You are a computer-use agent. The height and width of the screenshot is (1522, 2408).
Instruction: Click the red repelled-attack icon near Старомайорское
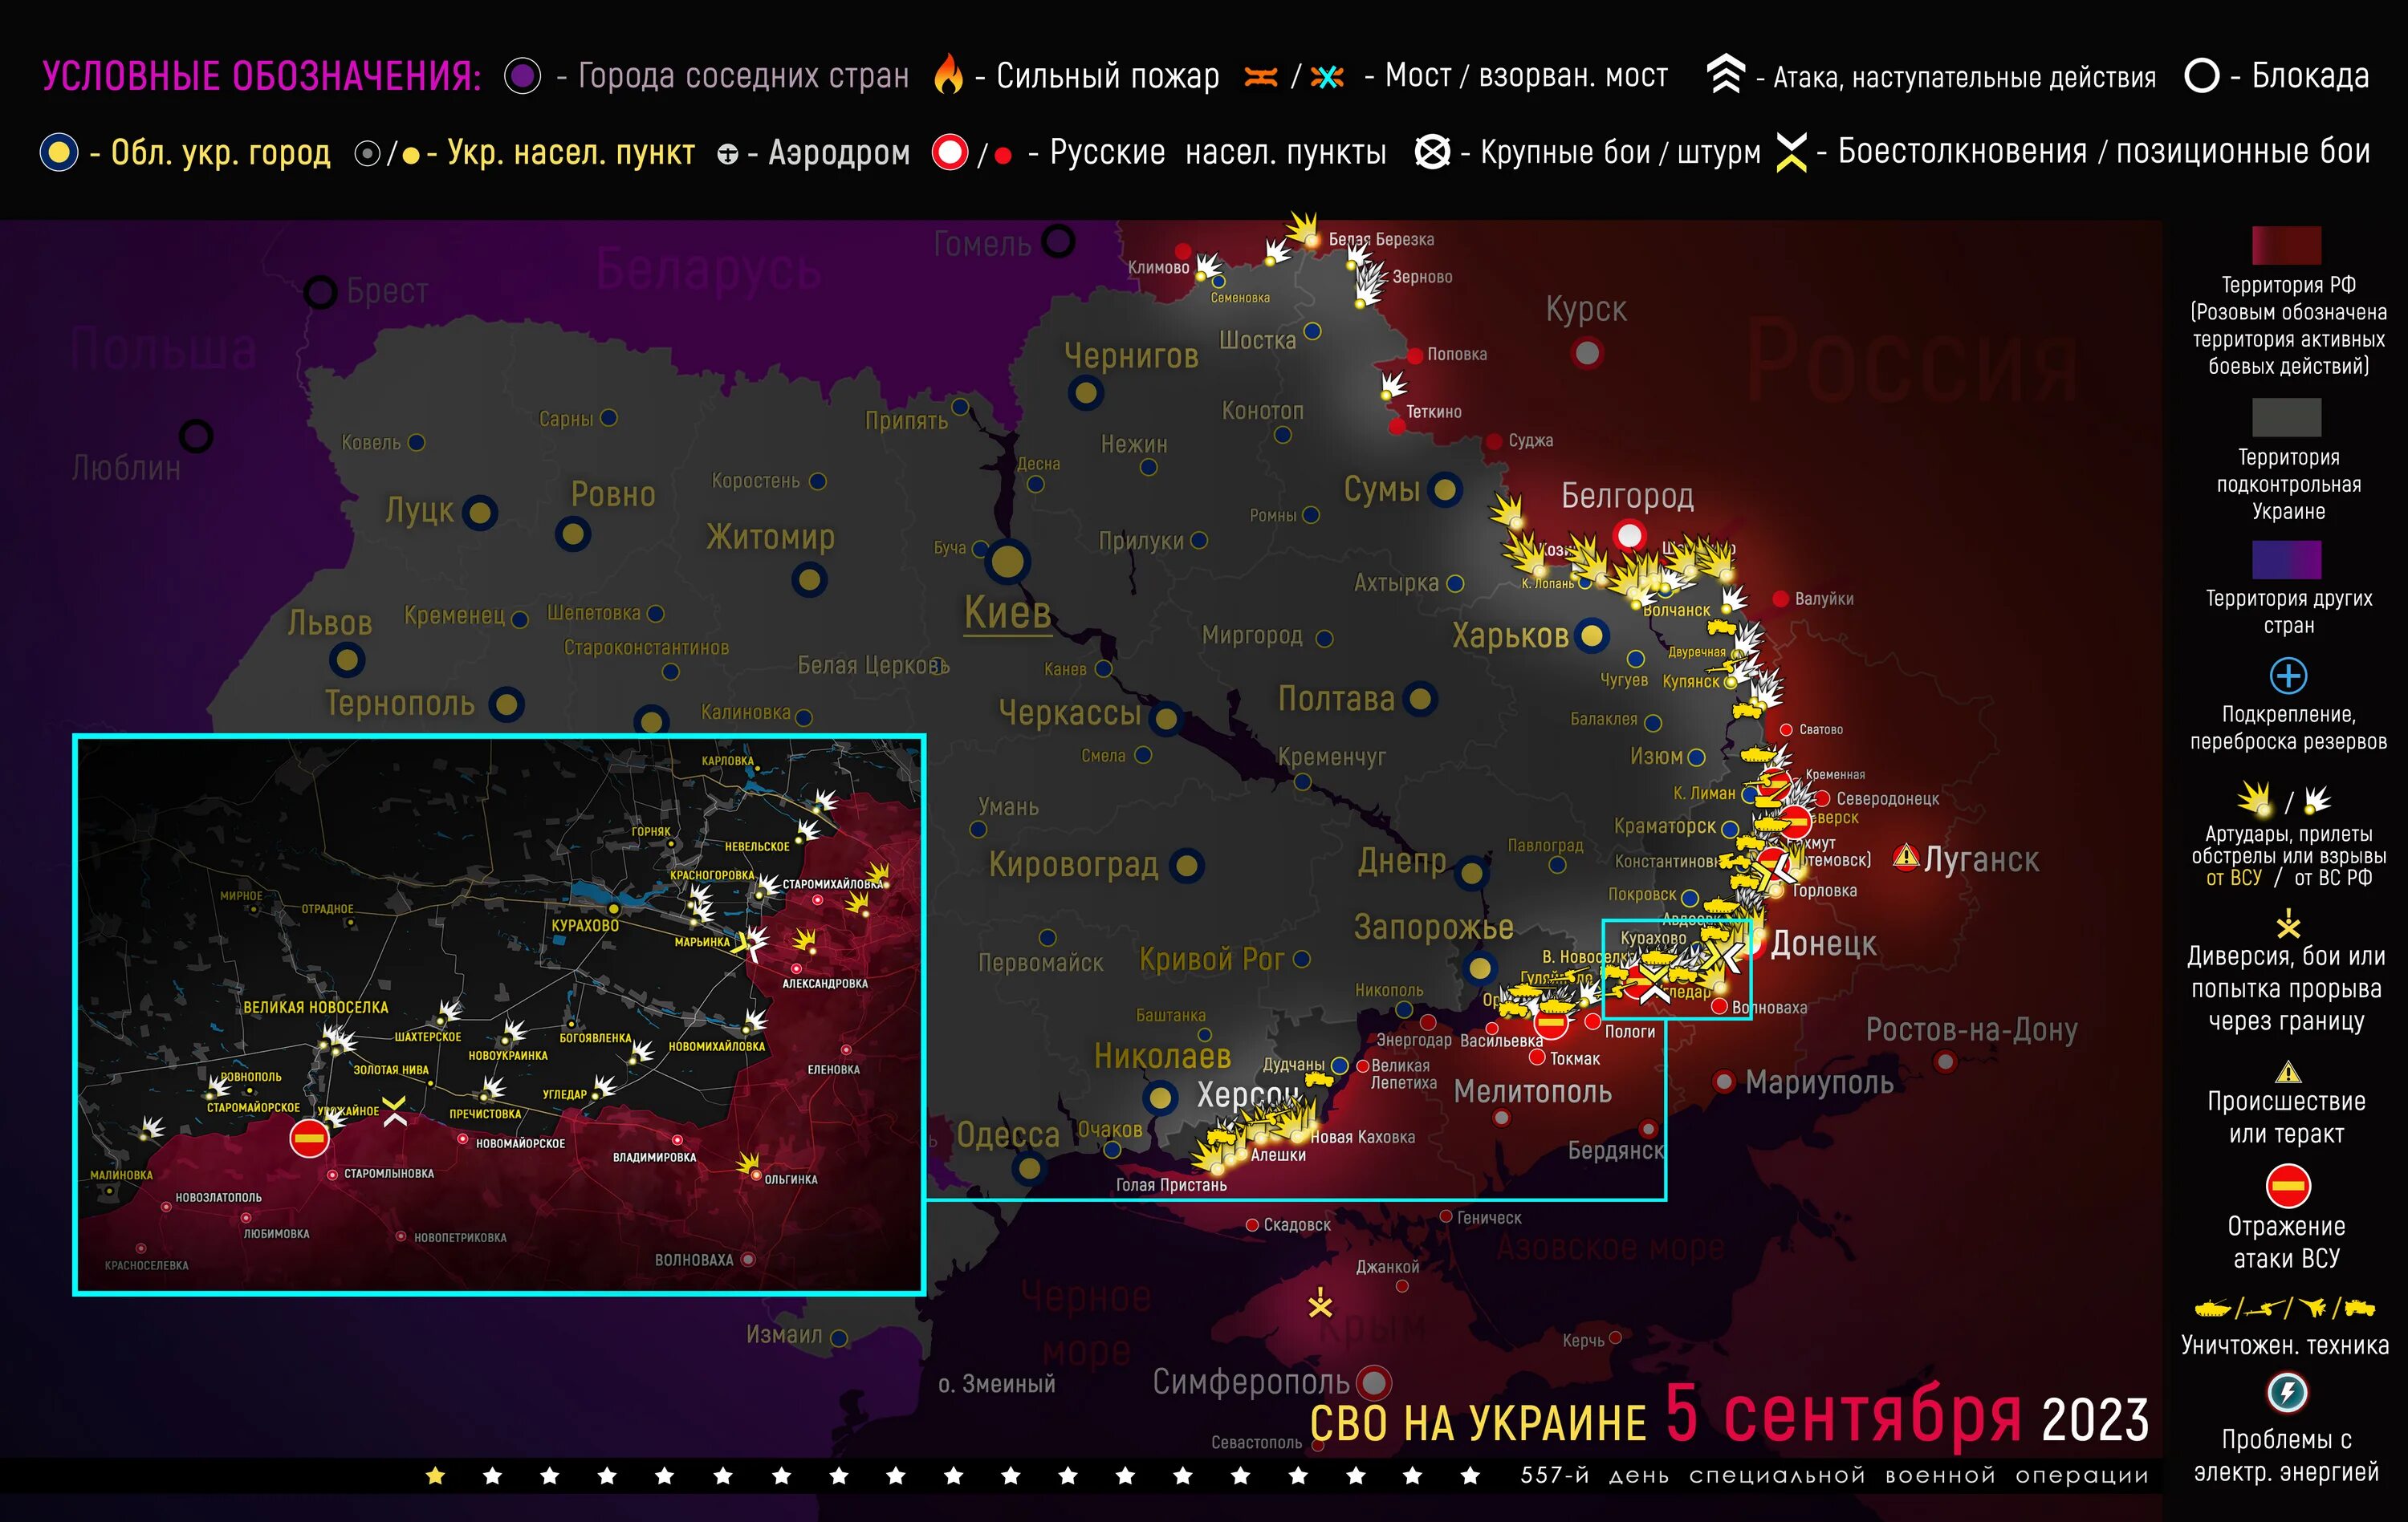pyautogui.click(x=309, y=1137)
